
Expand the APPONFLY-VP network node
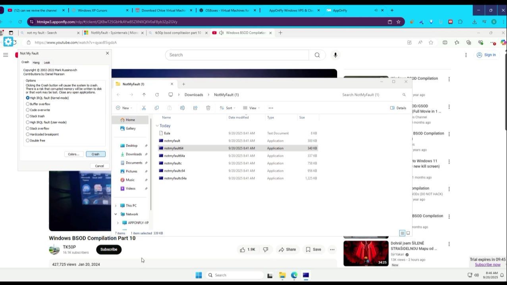click(x=118, y=223)
